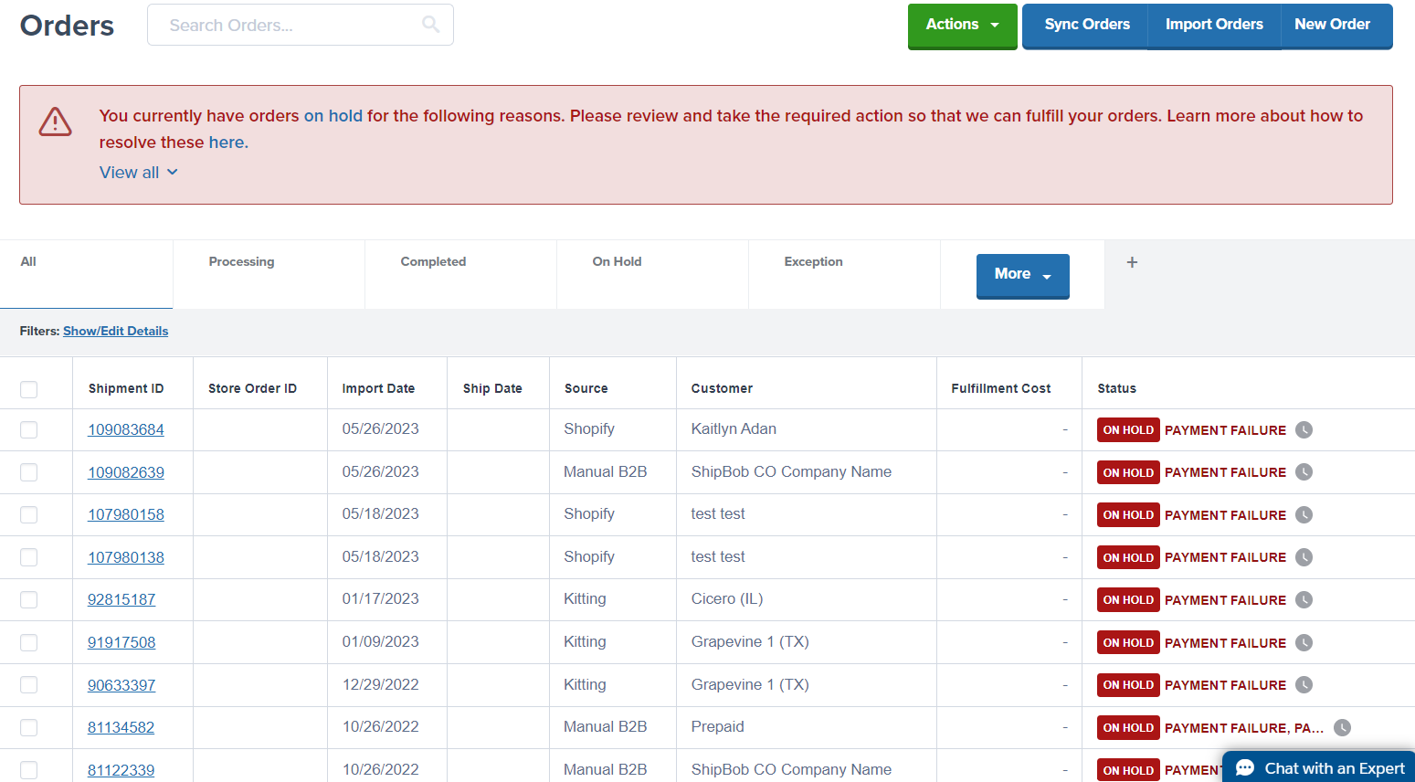This screenshot has height=782, width=1415.
Task: Click the clock icon for shipment 91917508
Action: coord(1304,643)
